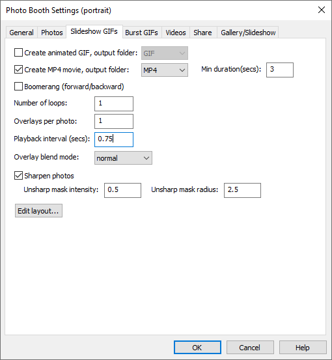Enable Create animated GIF checkbox
332x360 pixels.
click(x=18, y=53)
